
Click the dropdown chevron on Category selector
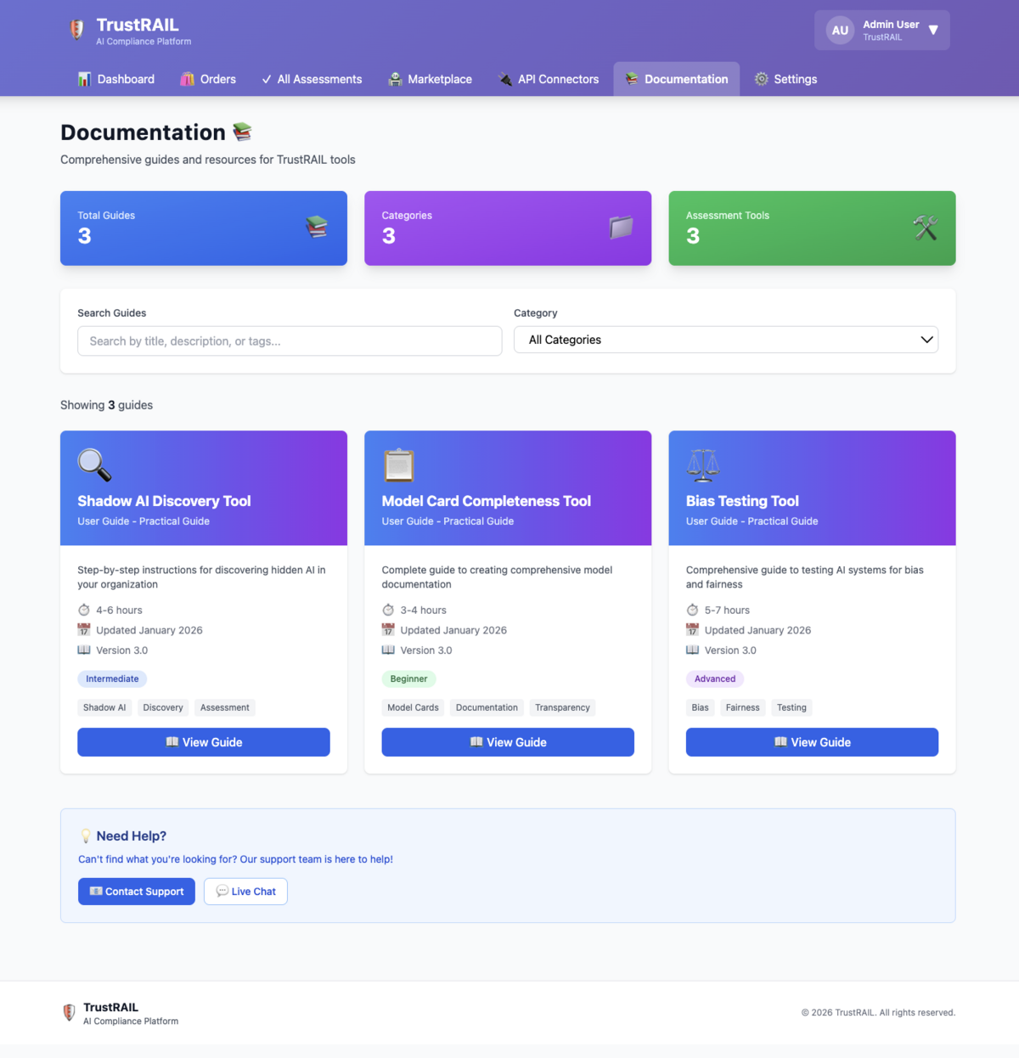[x=926, y=340]
